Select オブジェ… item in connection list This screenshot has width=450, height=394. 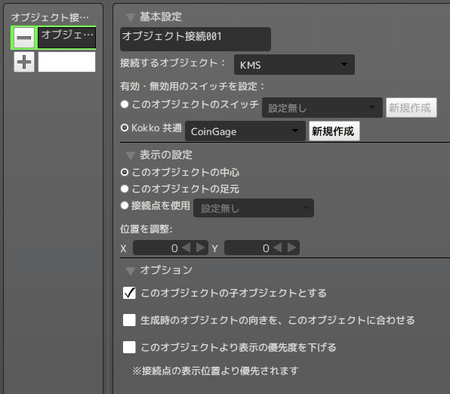(x=67, y=38)
